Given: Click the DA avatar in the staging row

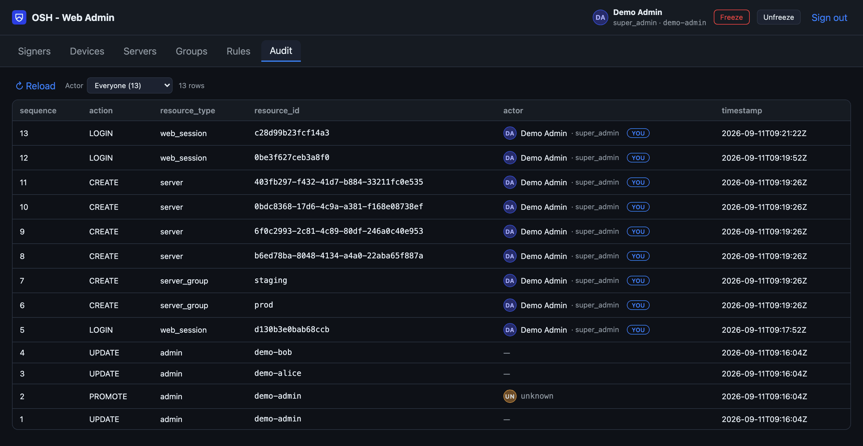Looking at the screenshot, I should pyautogui.click(x=509, y=281).
